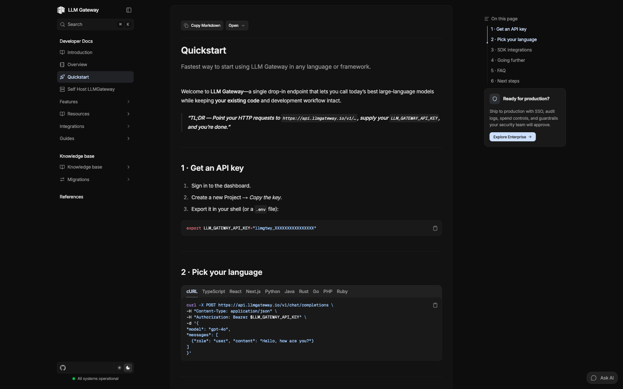Open the Ask AI assistant
The height and width of the screenshot is (389, 623).
[x=602, y=378]
